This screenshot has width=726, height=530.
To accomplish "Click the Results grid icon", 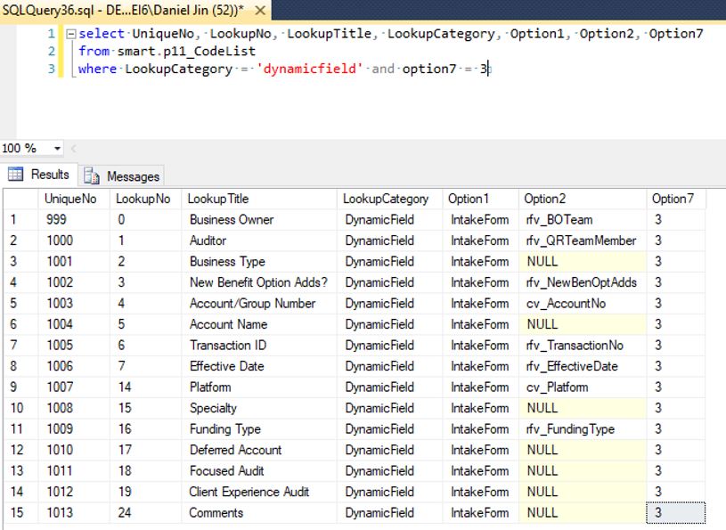I will 15,174.
